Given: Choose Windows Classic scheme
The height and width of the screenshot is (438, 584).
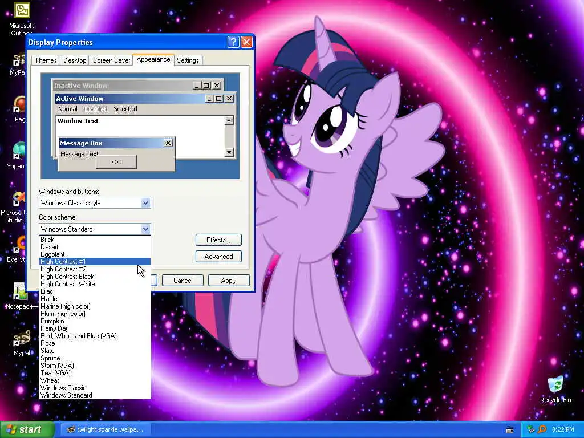Looking at the screenshot, I should tap(95, 388).
